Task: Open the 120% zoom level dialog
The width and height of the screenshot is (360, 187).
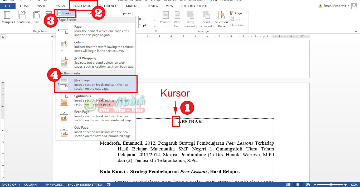Action: point(354,185)
